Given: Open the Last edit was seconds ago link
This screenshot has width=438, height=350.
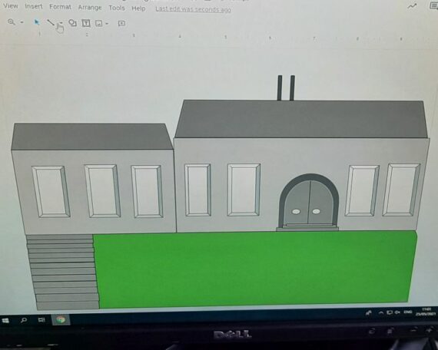Looking at the screenshot, I should point(193,9).
